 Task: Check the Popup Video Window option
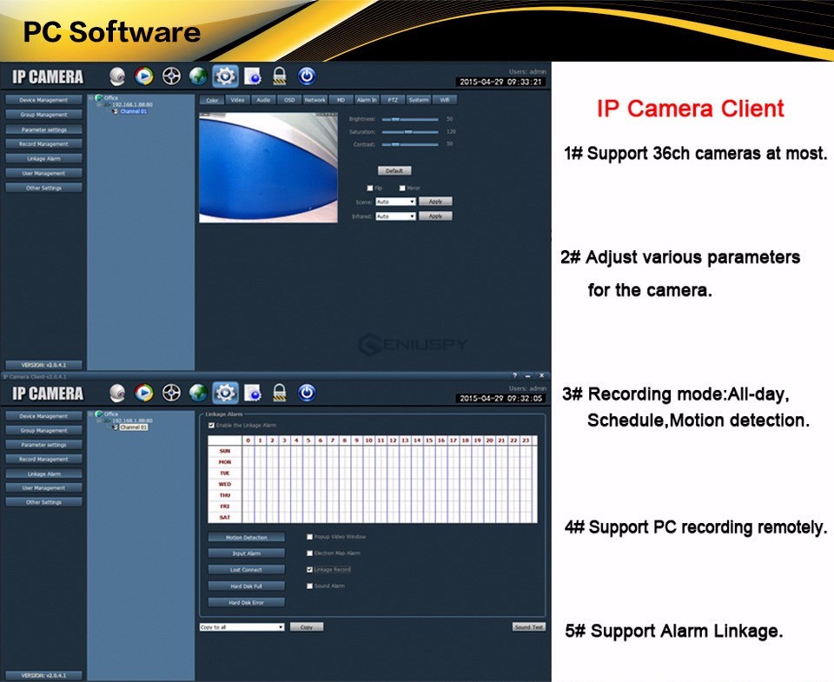click(x=309, y=538)
